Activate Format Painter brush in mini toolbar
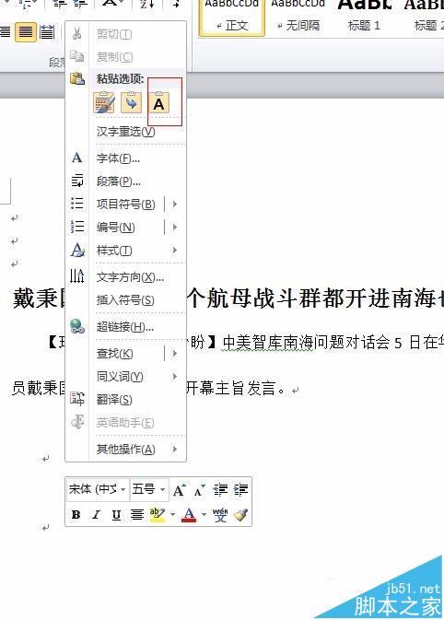 coord(240,514)
